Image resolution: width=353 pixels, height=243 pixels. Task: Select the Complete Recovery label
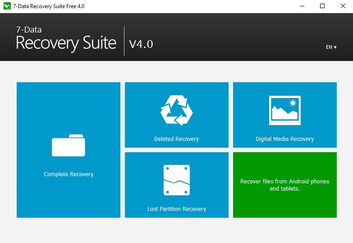69,174
